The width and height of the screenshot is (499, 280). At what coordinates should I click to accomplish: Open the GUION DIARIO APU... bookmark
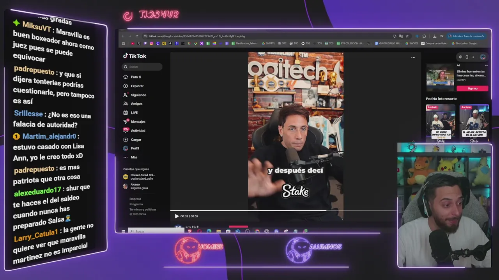pos(388,44)
